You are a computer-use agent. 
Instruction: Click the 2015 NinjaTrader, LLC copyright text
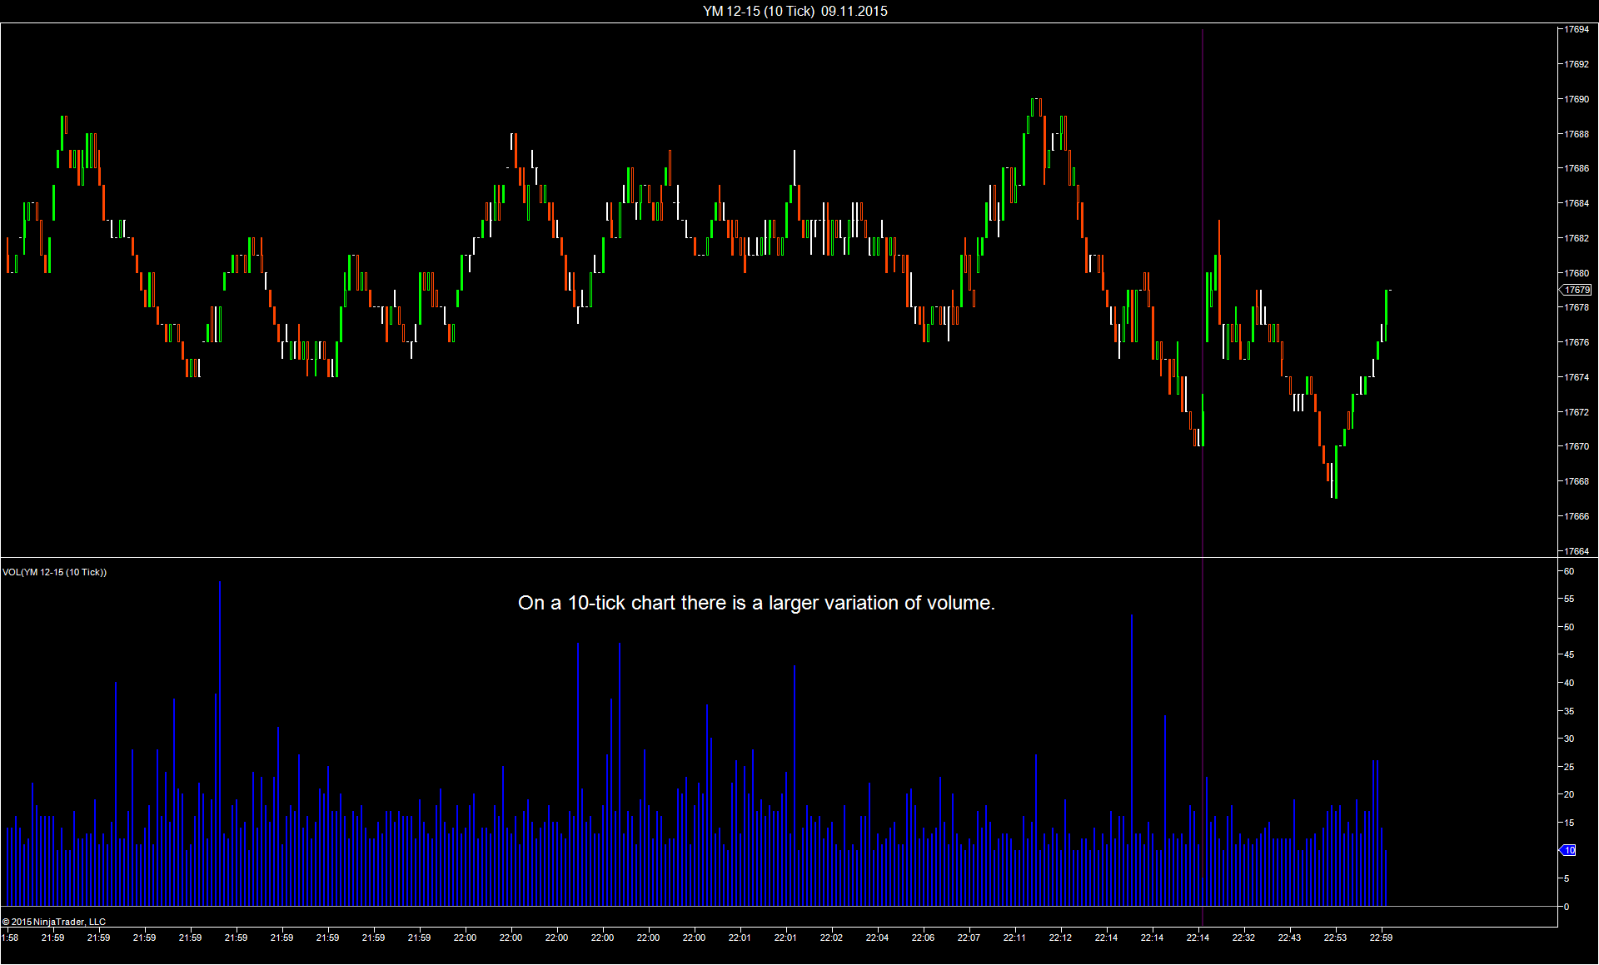click(54, 922)
